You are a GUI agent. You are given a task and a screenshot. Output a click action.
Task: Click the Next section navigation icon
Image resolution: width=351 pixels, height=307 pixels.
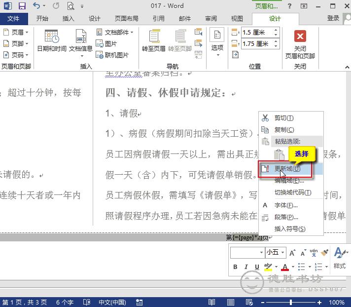click(199, 43)
